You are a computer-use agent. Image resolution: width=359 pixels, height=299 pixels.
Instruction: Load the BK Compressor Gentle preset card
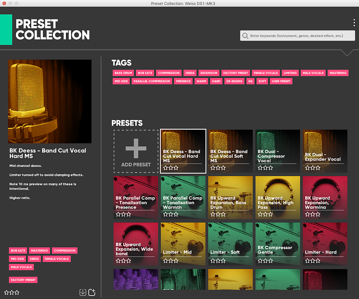[x=278, y=244]
